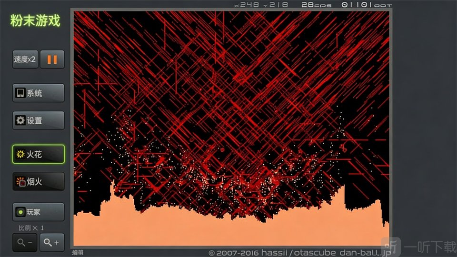Select the 火花 spark element
The height and width of the screenshot is (257, 457).
click(x=38, y=154)
